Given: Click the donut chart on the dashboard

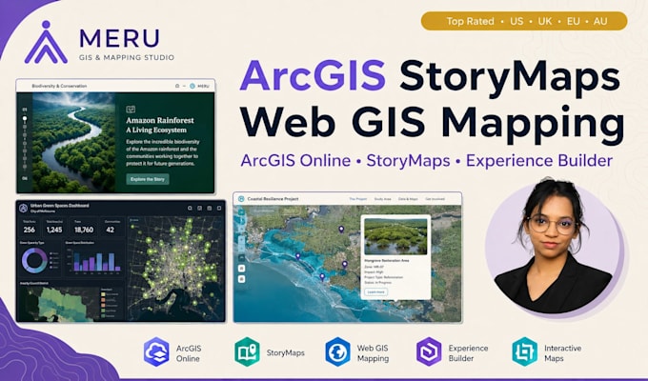Looking at the screenshot, I should pos(34,260).
